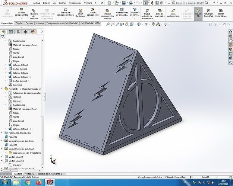Open the appearances color ball in task pane

coord(230,49)
